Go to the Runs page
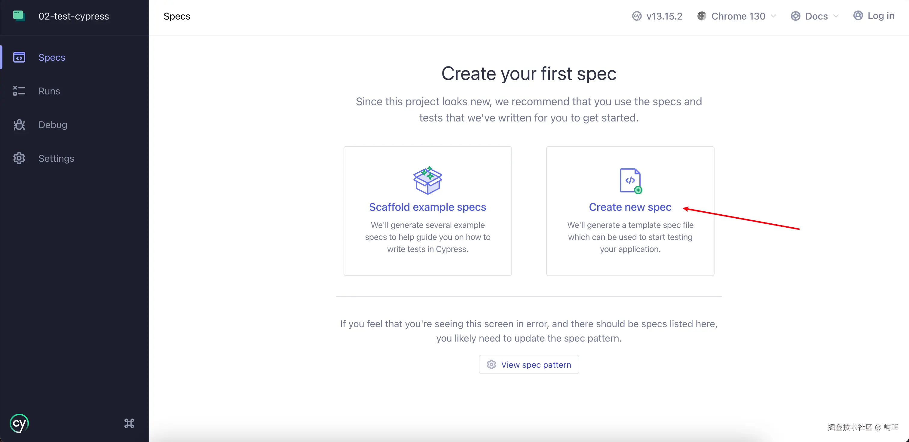Image resolution: width=909 pixels, height=442 pixels. point(49,91)
